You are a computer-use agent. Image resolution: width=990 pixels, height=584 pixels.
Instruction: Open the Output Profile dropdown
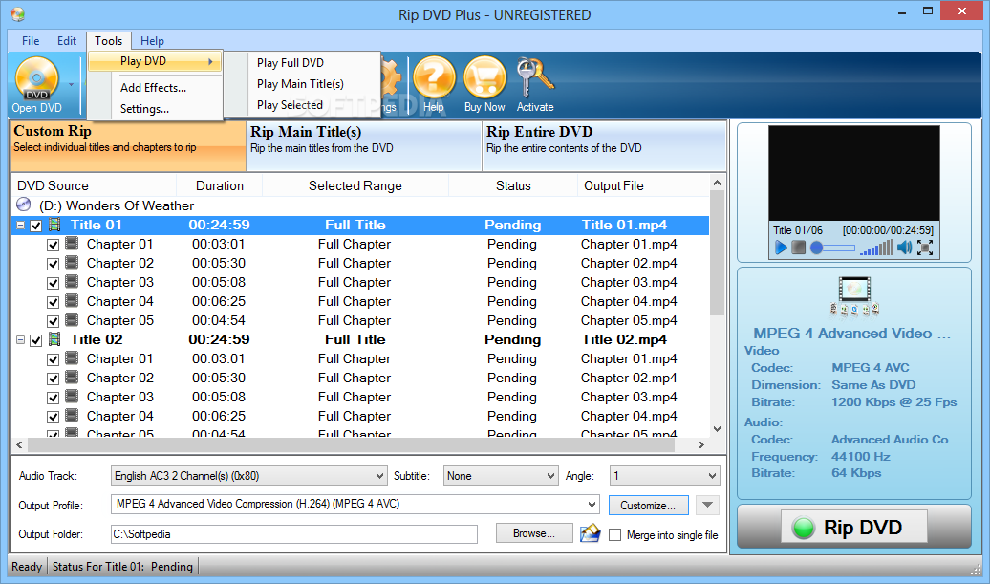355,504
